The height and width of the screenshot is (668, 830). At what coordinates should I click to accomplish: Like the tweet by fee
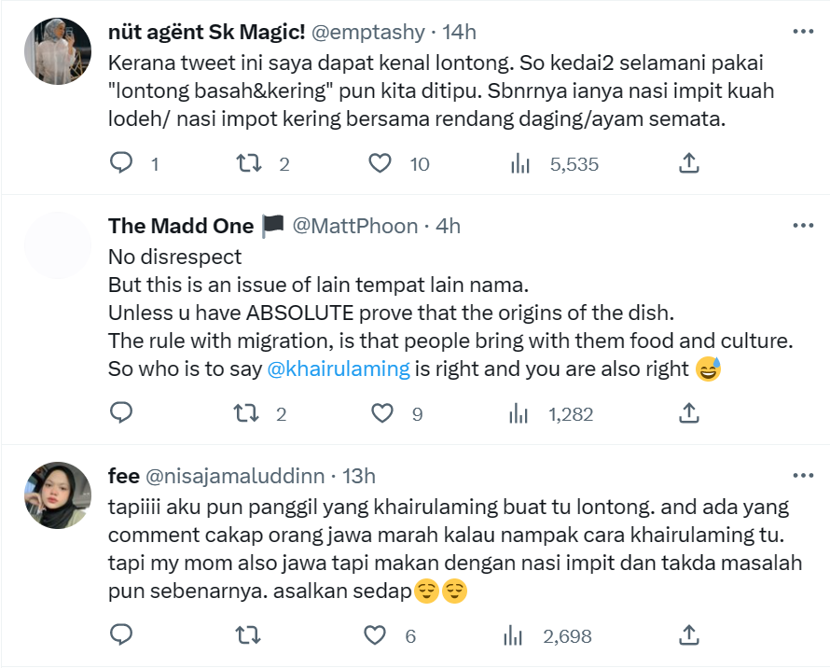click(374, 636)
